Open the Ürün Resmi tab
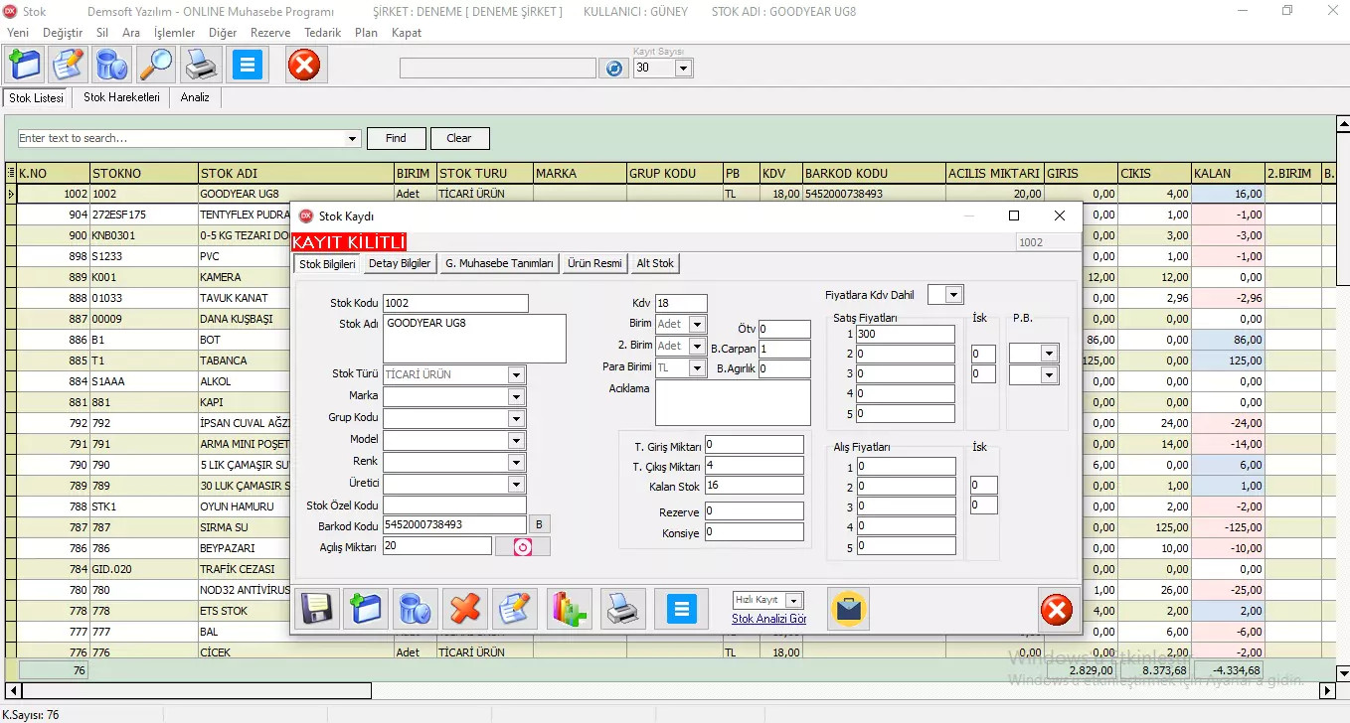This screenshot has height=723, width=1350. (x=594, y=263)
